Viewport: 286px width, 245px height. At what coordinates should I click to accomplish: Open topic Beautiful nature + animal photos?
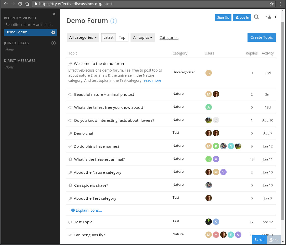coord(104,94)
